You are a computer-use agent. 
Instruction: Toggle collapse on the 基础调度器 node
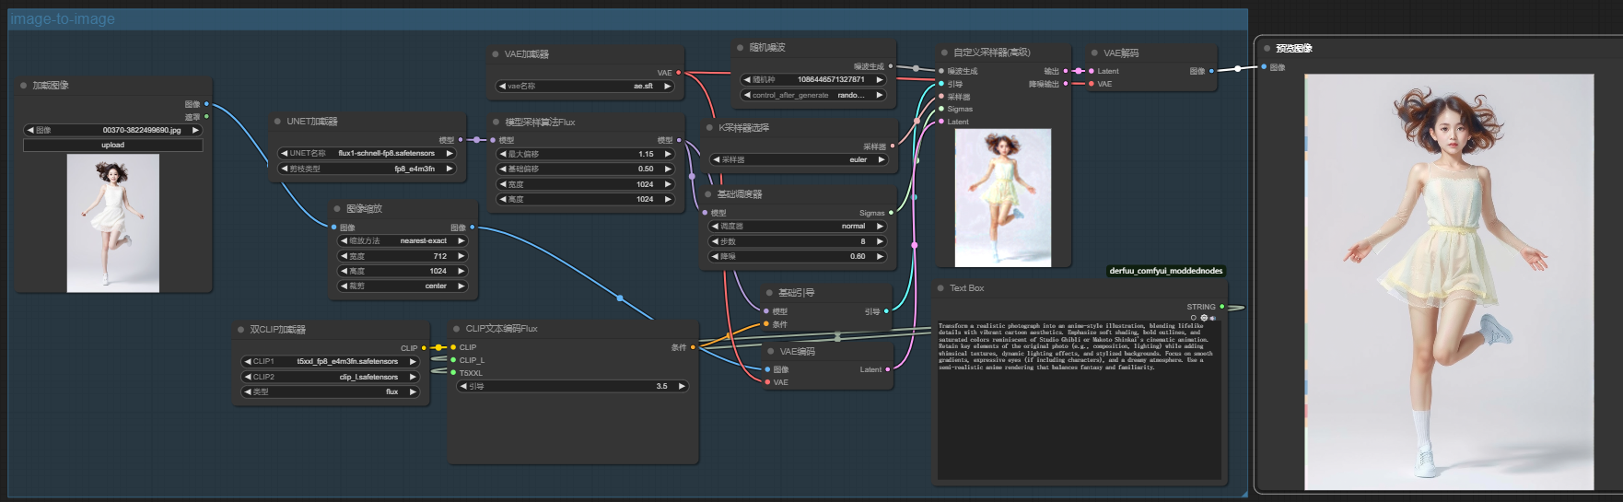click(707, 194)
